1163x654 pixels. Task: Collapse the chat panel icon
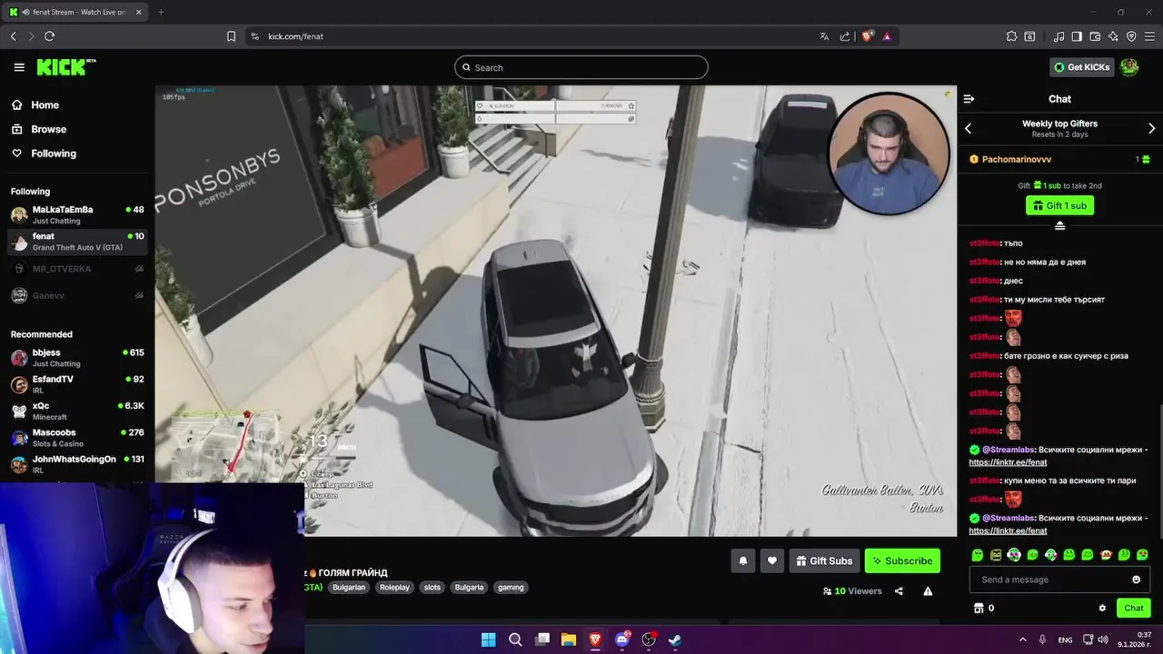pyautogui.click(x=969, y=99)
